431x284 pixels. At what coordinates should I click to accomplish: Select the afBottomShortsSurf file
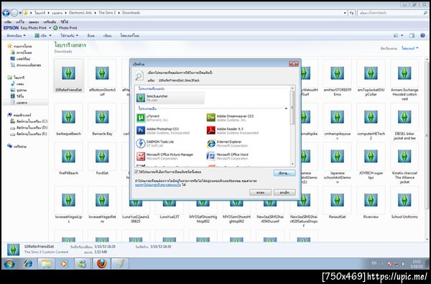tap(102, 78)
